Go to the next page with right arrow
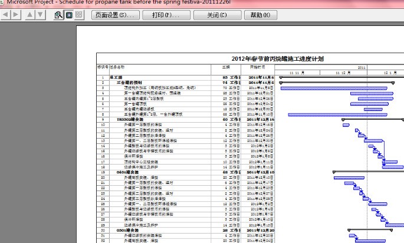The width and height of the screenshot is (404, 243). 15,15
